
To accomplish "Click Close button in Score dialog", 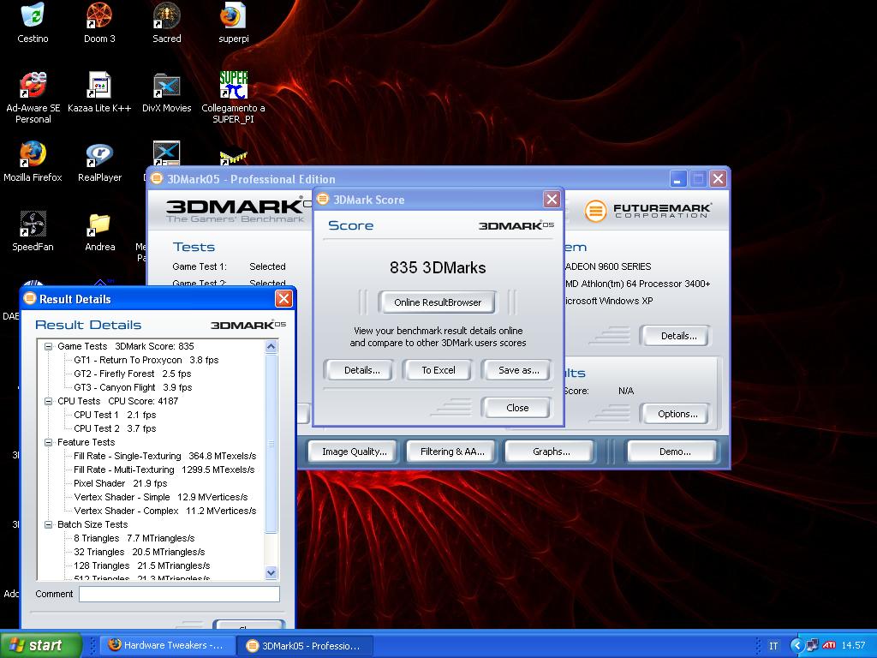I will pos(516,408).
